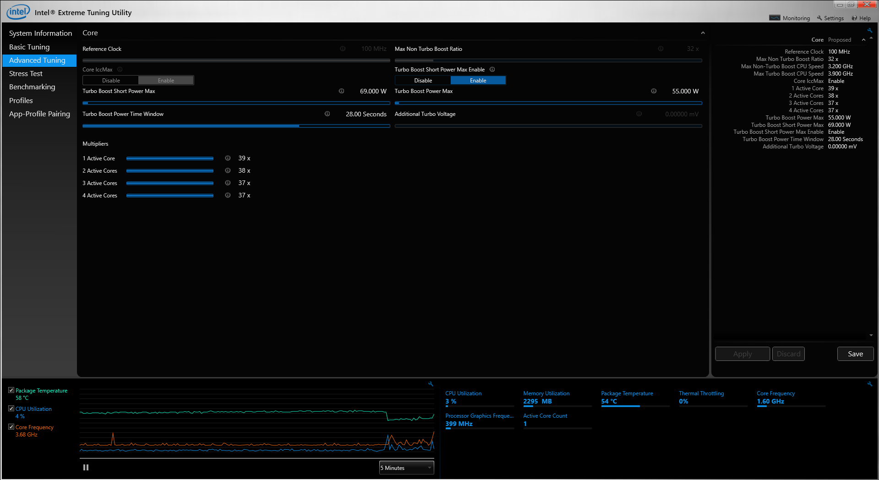Open the Monitoring view icon
Screen dimensions: 879x480
[x=775, y=18]
